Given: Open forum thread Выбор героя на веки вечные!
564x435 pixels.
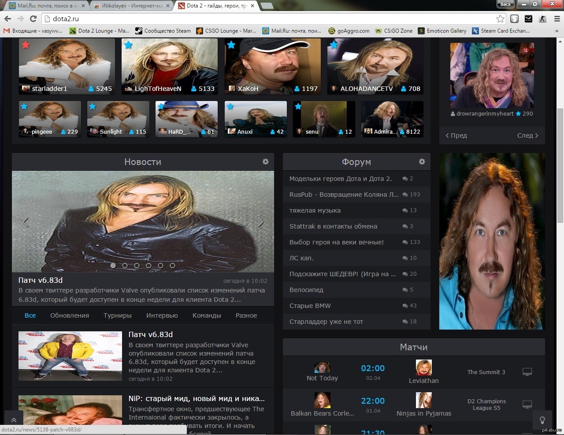Looking at the screenshot, I should (x=337, y=242).
